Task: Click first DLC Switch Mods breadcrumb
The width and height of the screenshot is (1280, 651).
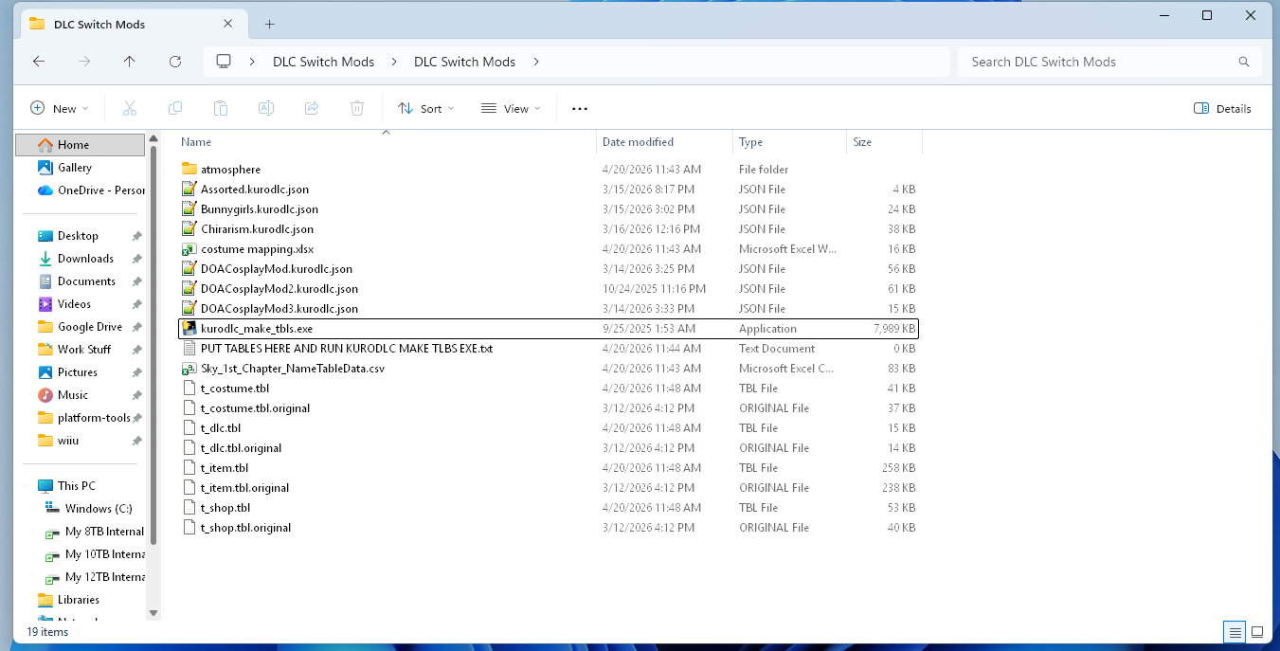Action: coord(323,62)
